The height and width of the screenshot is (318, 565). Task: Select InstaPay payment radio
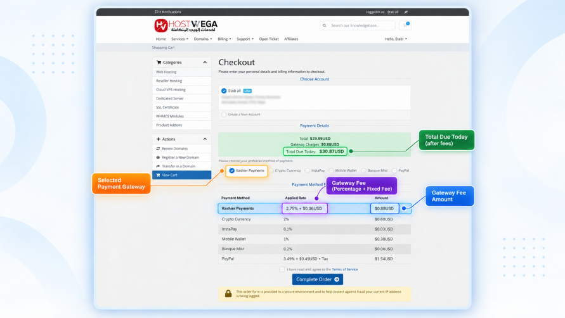(308, 170)
